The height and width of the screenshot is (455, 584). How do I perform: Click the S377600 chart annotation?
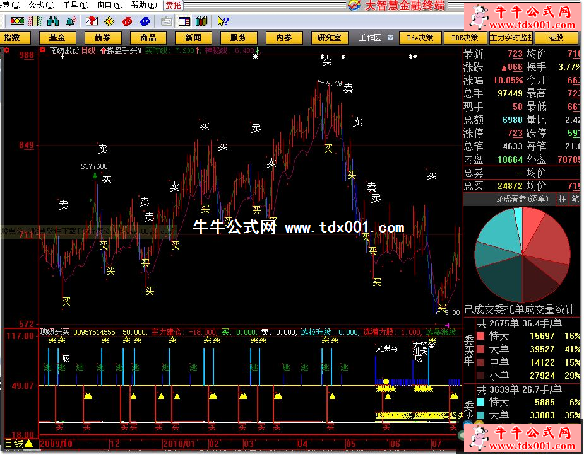coord(94,166)
